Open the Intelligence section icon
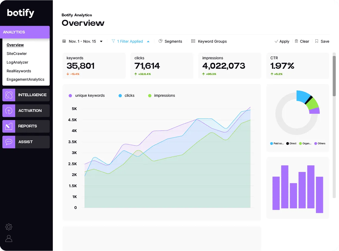Viewport: 339px width, 251px height. 9,95
